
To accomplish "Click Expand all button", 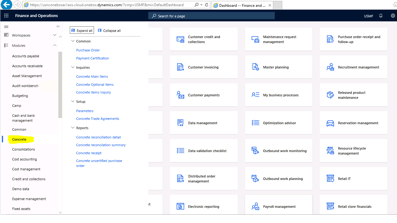I will point(82,30).
